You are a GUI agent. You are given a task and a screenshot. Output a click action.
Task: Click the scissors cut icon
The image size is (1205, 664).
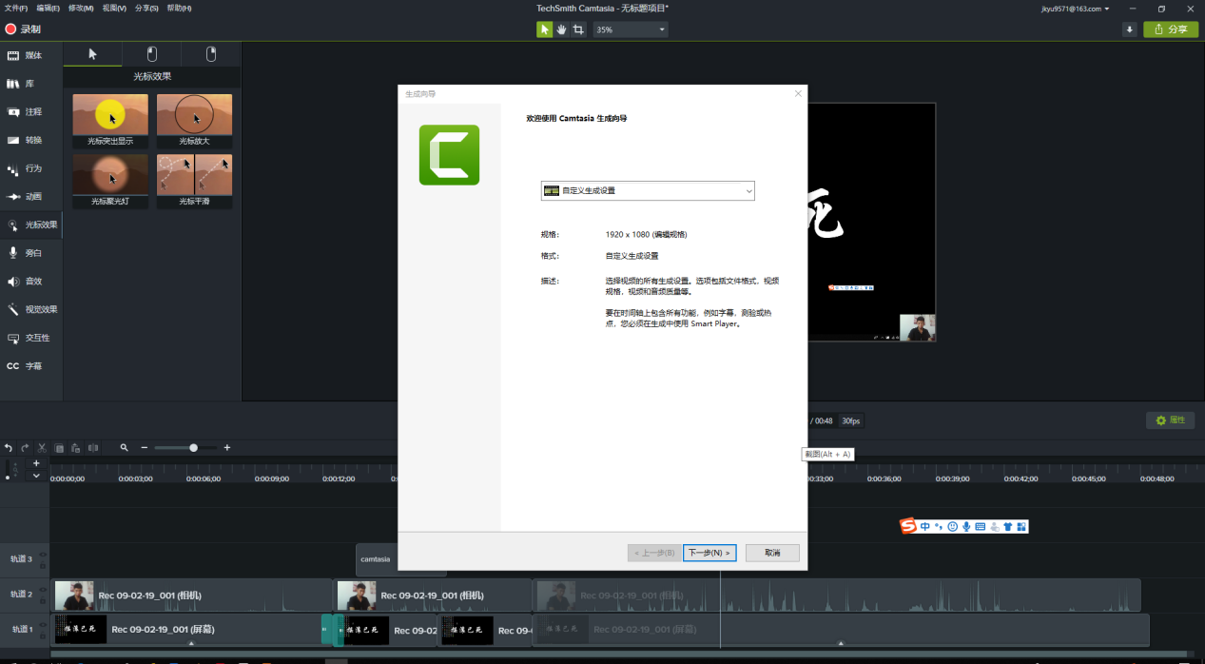pyautogui.click(x=42, y=447)
